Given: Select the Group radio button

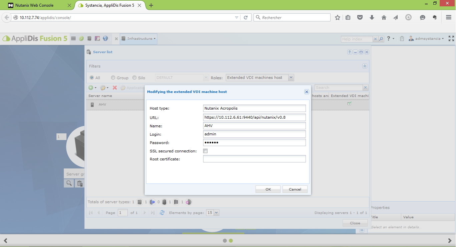Looking at the screenshot, I should click(113, 78).
